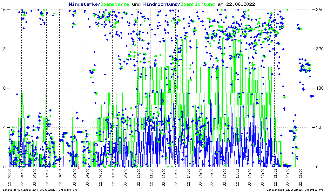Viewport: 324px width, 192px height.
Task: Click the 'Letzte Aktualisierung' timestamp text
Action: (x=40, y=190)
